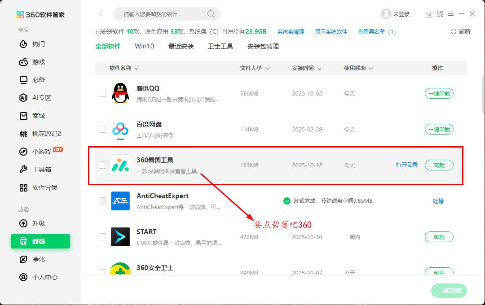
Task: Click the 显示系统软件 link
Action: point(331,32)
